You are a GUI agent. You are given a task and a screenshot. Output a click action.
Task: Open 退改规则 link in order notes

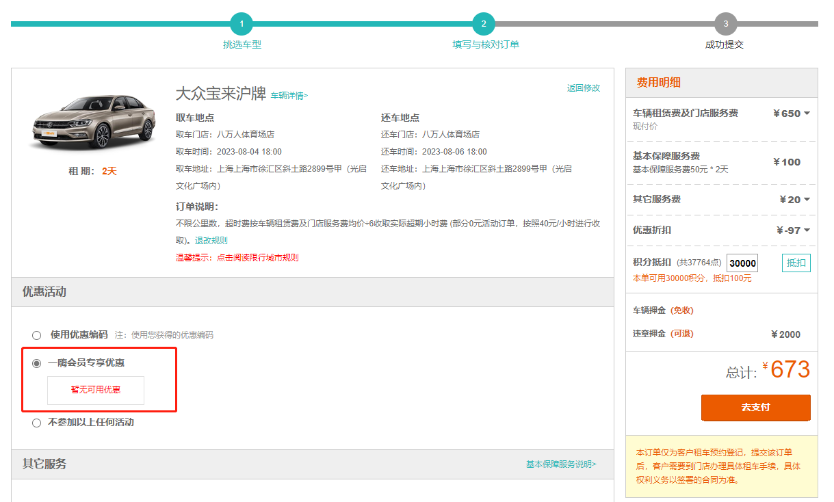(x=211, y=241)
